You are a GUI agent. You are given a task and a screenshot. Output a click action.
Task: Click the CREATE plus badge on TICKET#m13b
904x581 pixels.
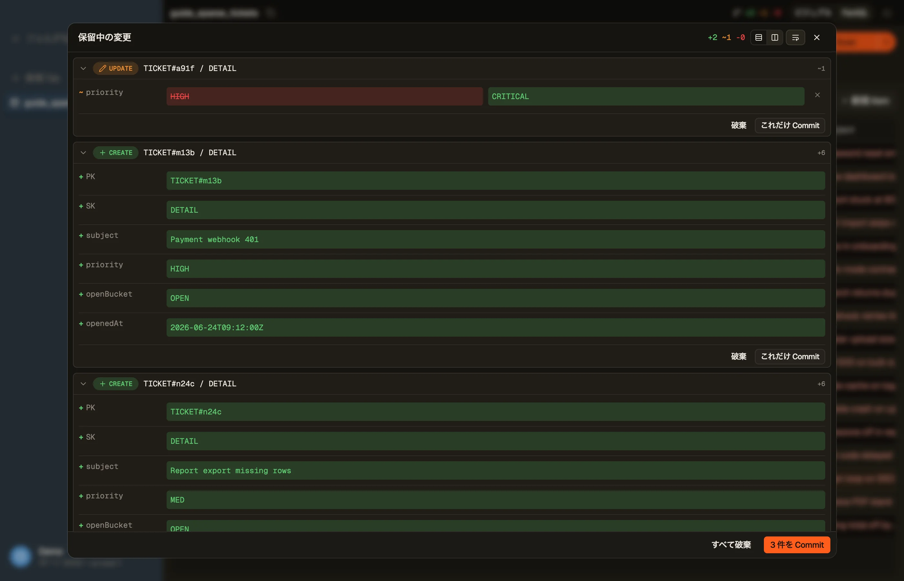coord(116,152)
